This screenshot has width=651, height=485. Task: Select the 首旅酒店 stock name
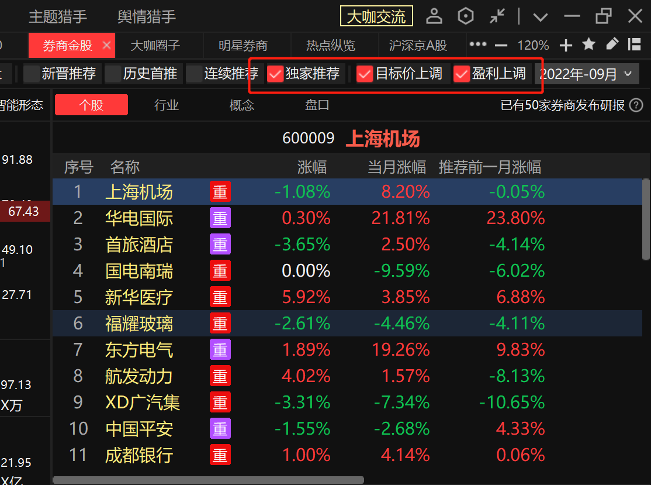tap(138, 245)
